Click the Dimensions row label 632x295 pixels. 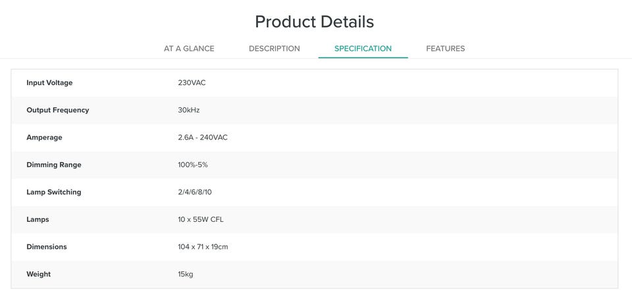coord(46,247)
